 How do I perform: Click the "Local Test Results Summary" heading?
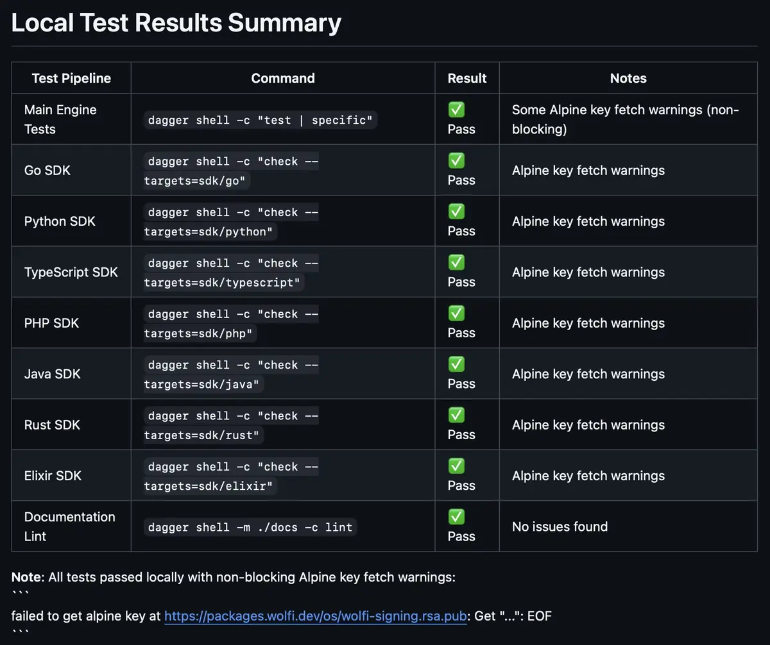point(176,23)
